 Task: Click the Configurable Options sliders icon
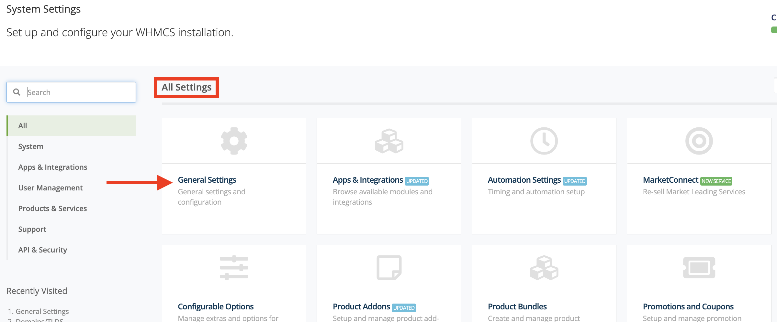click(x=234, y=268)
